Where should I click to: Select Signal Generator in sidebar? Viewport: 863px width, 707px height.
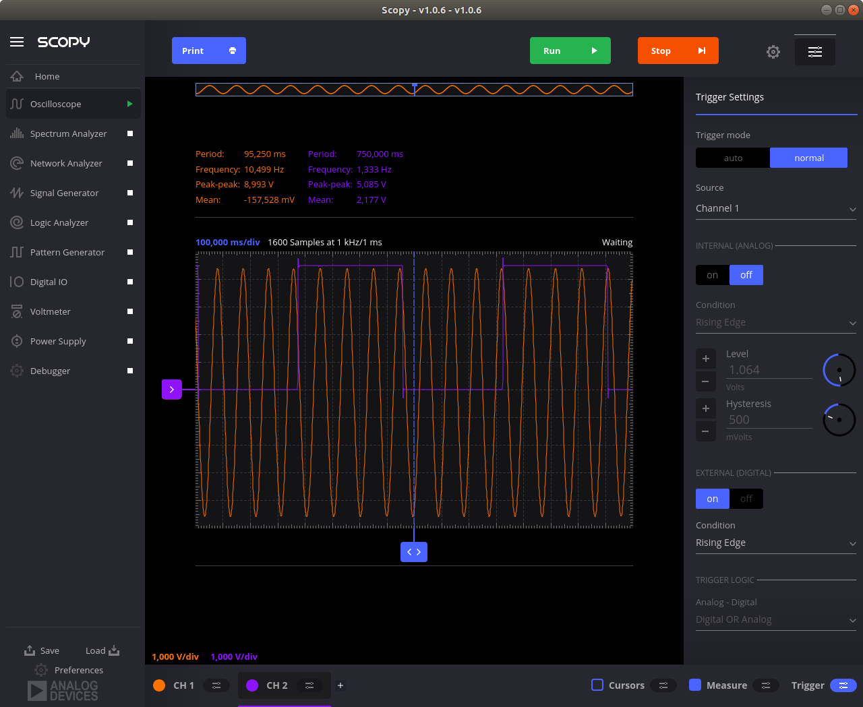64,193
